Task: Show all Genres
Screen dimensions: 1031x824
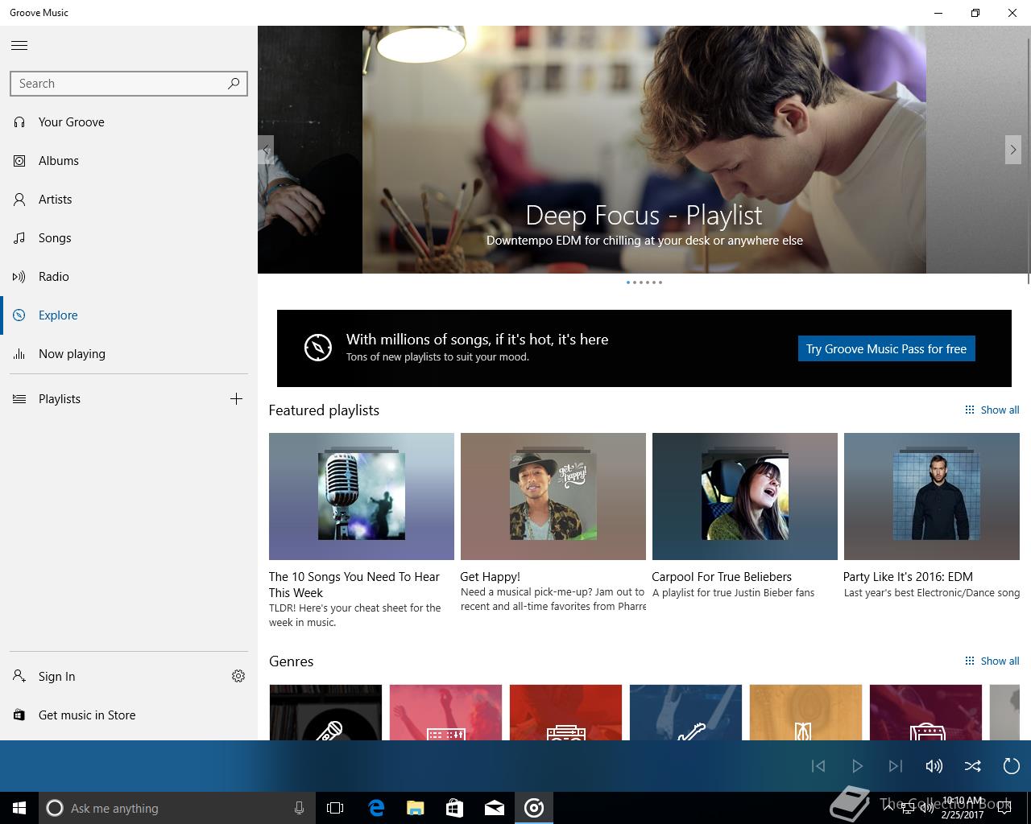Action: click(x=992, y=661)
